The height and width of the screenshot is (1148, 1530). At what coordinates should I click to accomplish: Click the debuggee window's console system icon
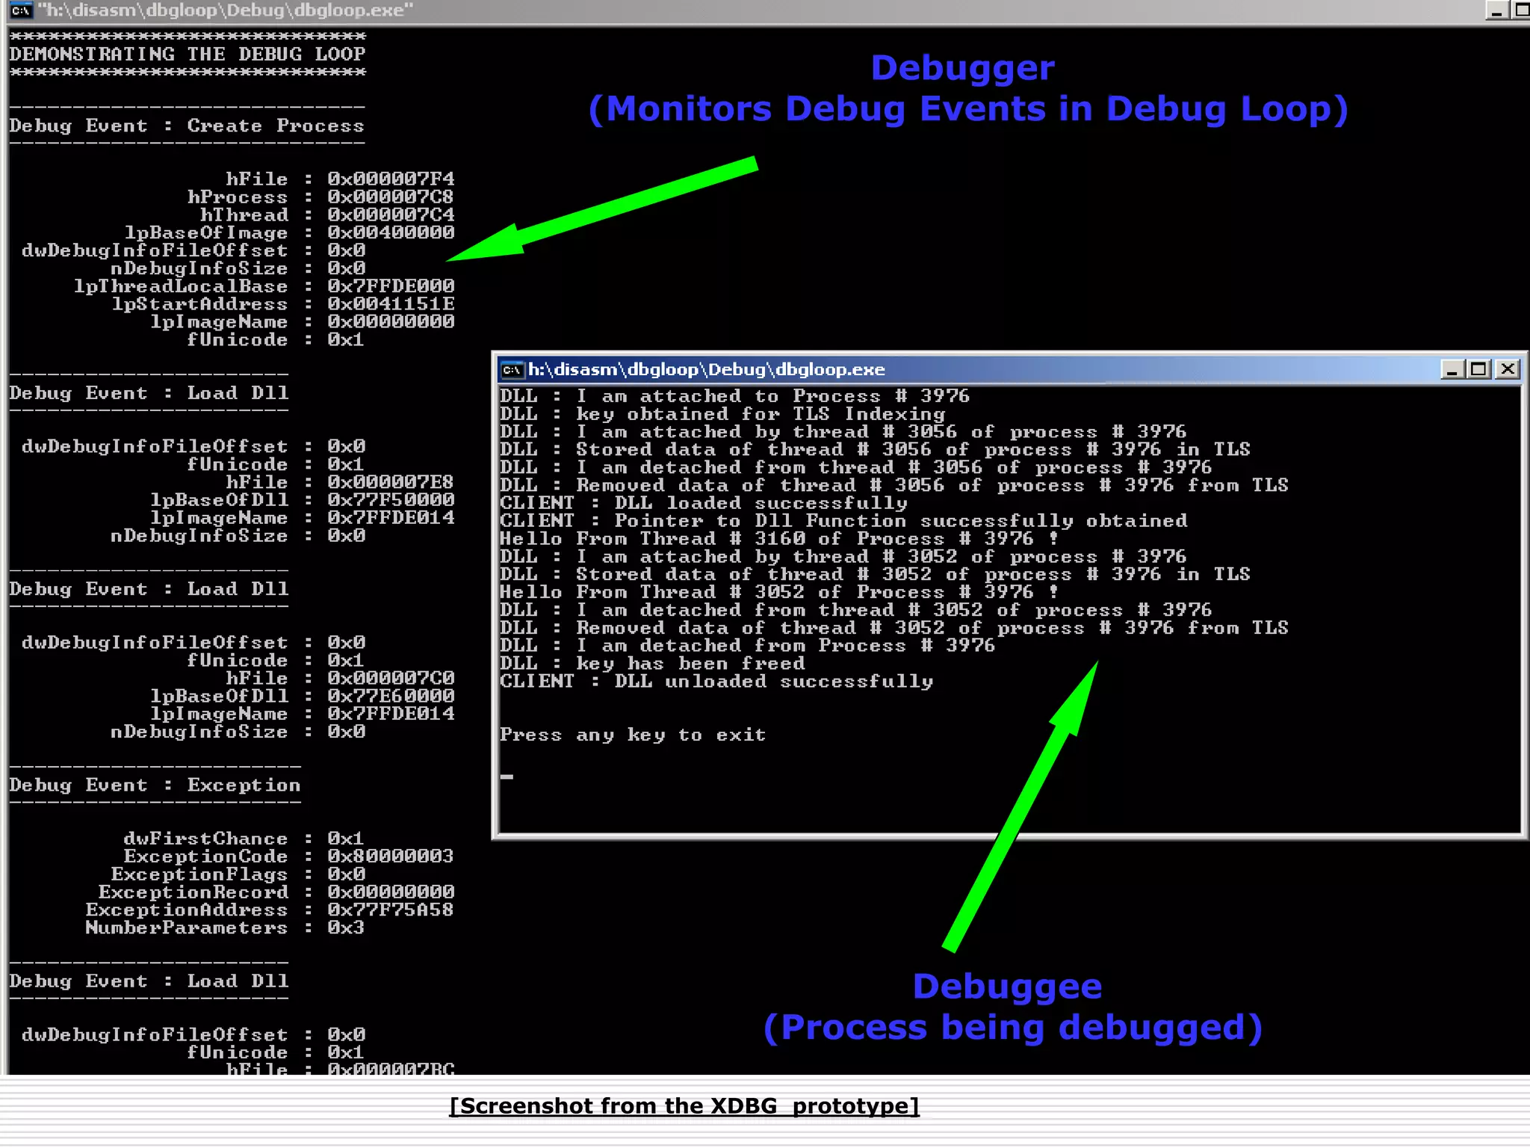click(512, 369)
